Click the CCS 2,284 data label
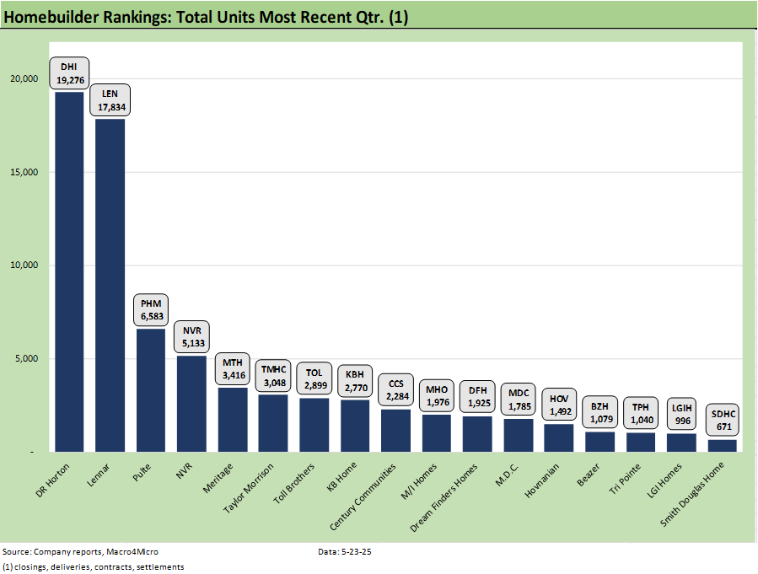 [396, 389]
